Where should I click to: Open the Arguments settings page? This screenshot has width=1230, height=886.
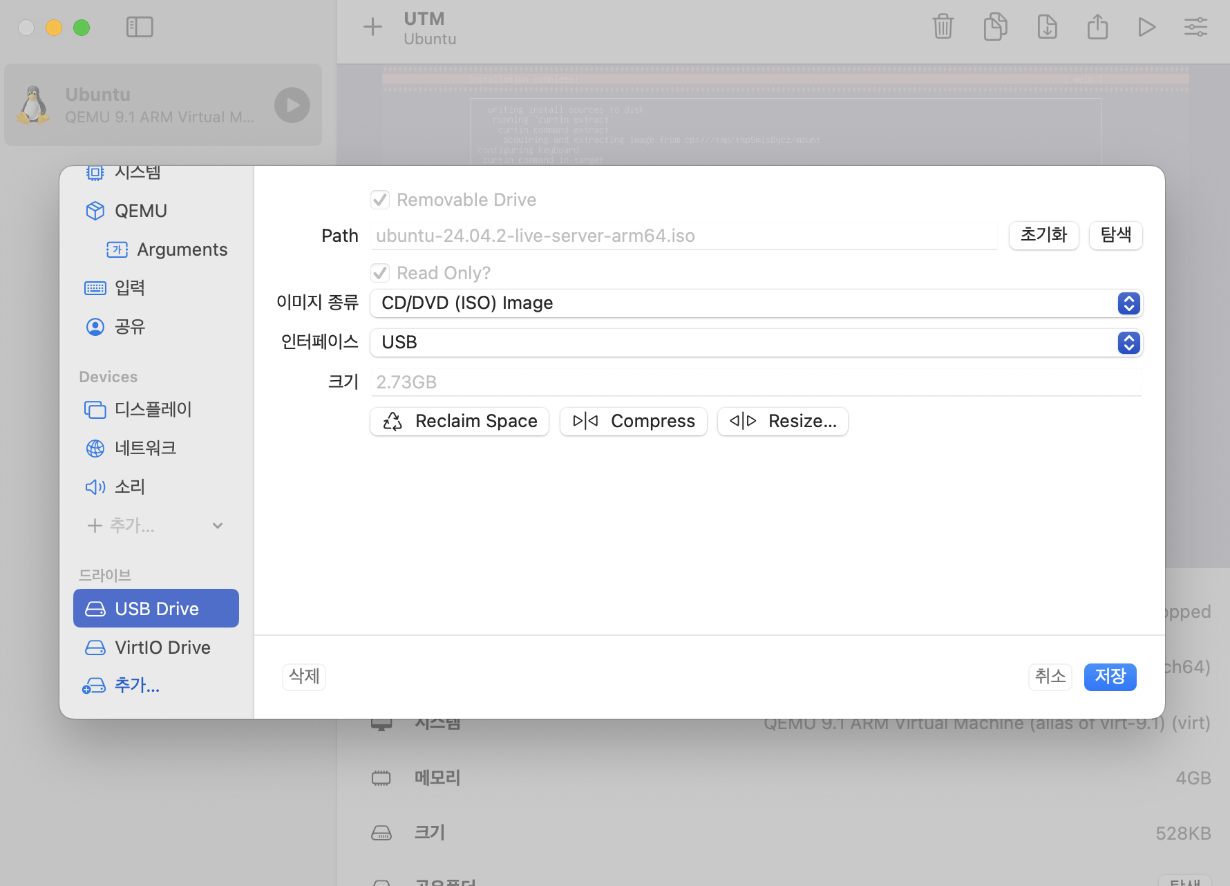tap(166, 249)
